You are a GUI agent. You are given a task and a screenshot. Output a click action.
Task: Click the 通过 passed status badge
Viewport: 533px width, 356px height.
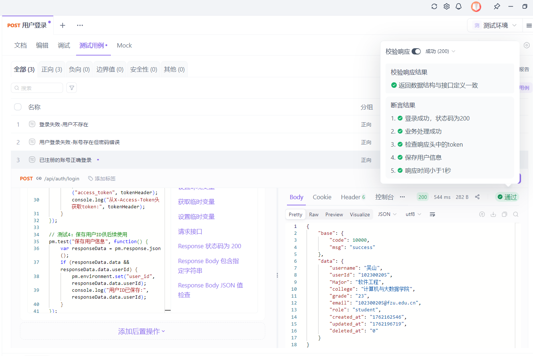click(x=507, y=197)
